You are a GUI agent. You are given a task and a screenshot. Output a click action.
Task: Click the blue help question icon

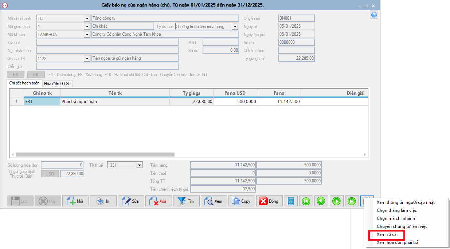click(x=374, y=15)
